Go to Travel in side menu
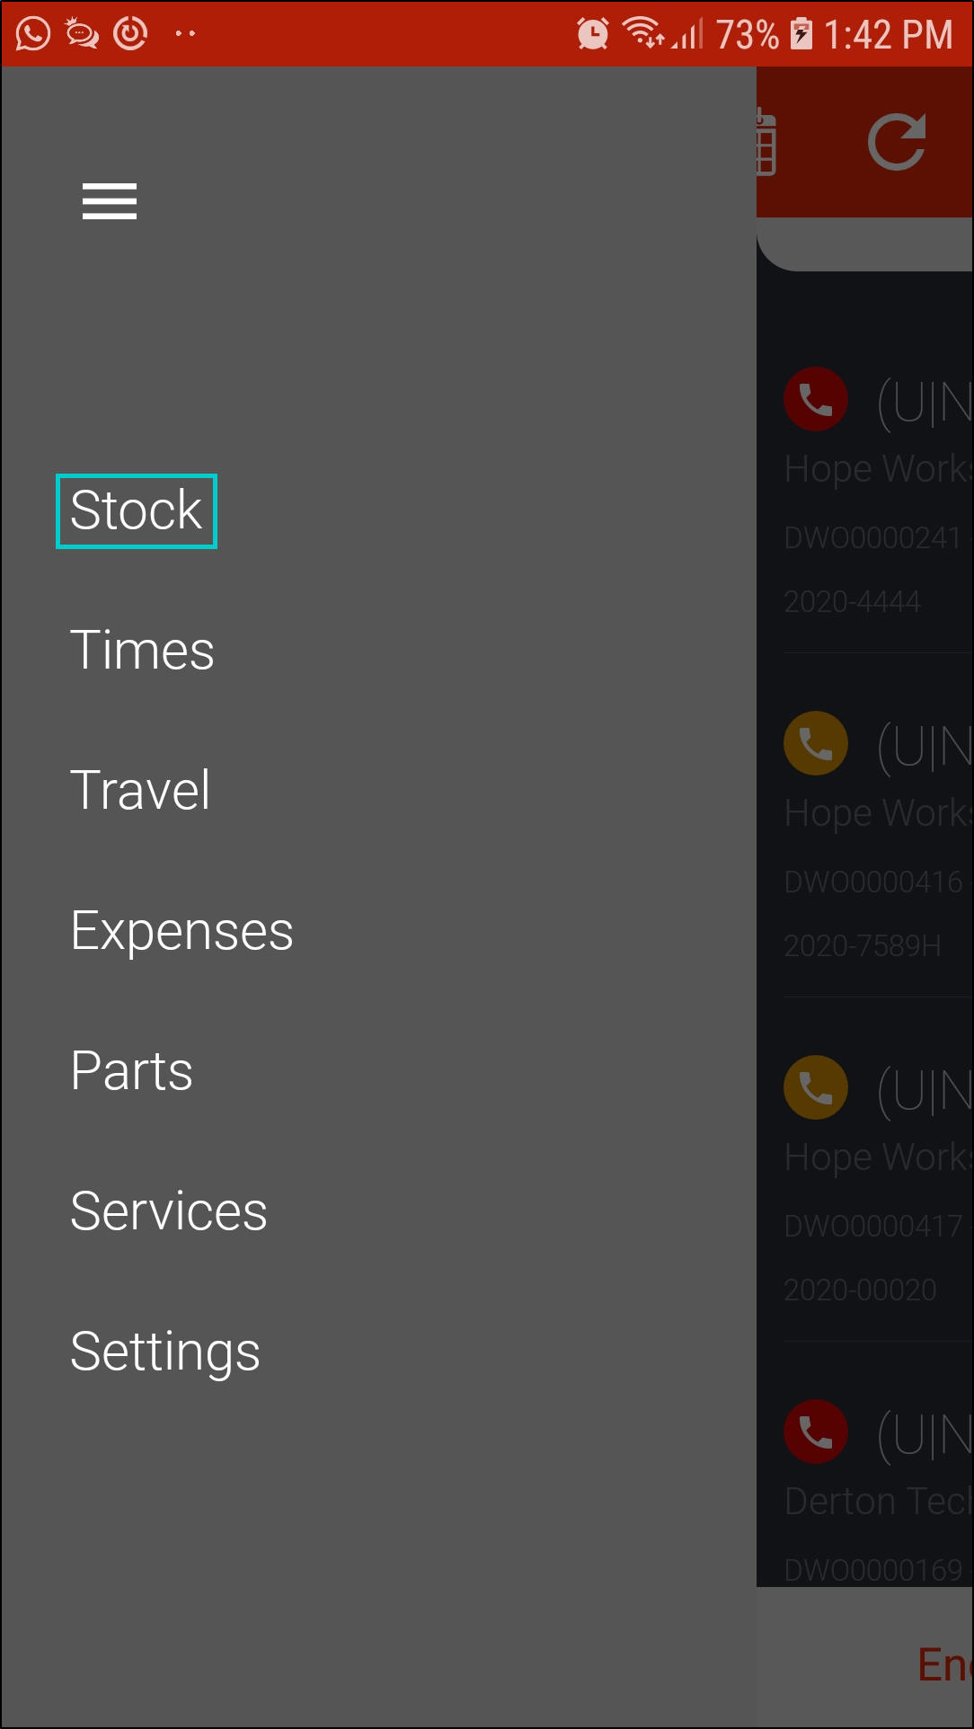 click(140, 791)
